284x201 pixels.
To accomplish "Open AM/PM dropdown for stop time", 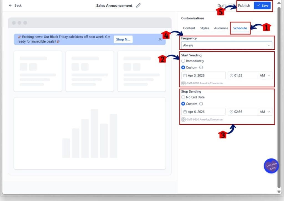I will pyautogui.click(x=265, y=112).
